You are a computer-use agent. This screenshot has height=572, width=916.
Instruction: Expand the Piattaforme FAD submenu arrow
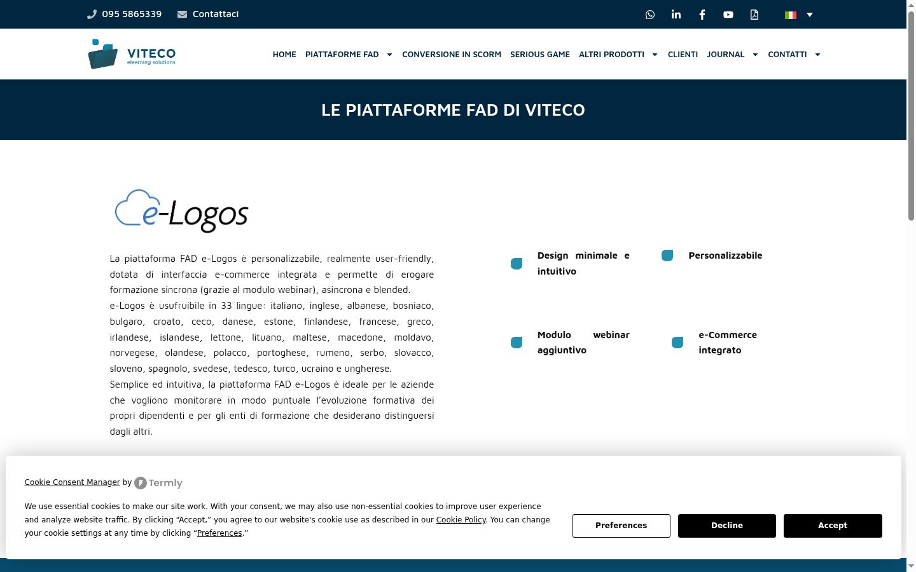click(389, 55)
